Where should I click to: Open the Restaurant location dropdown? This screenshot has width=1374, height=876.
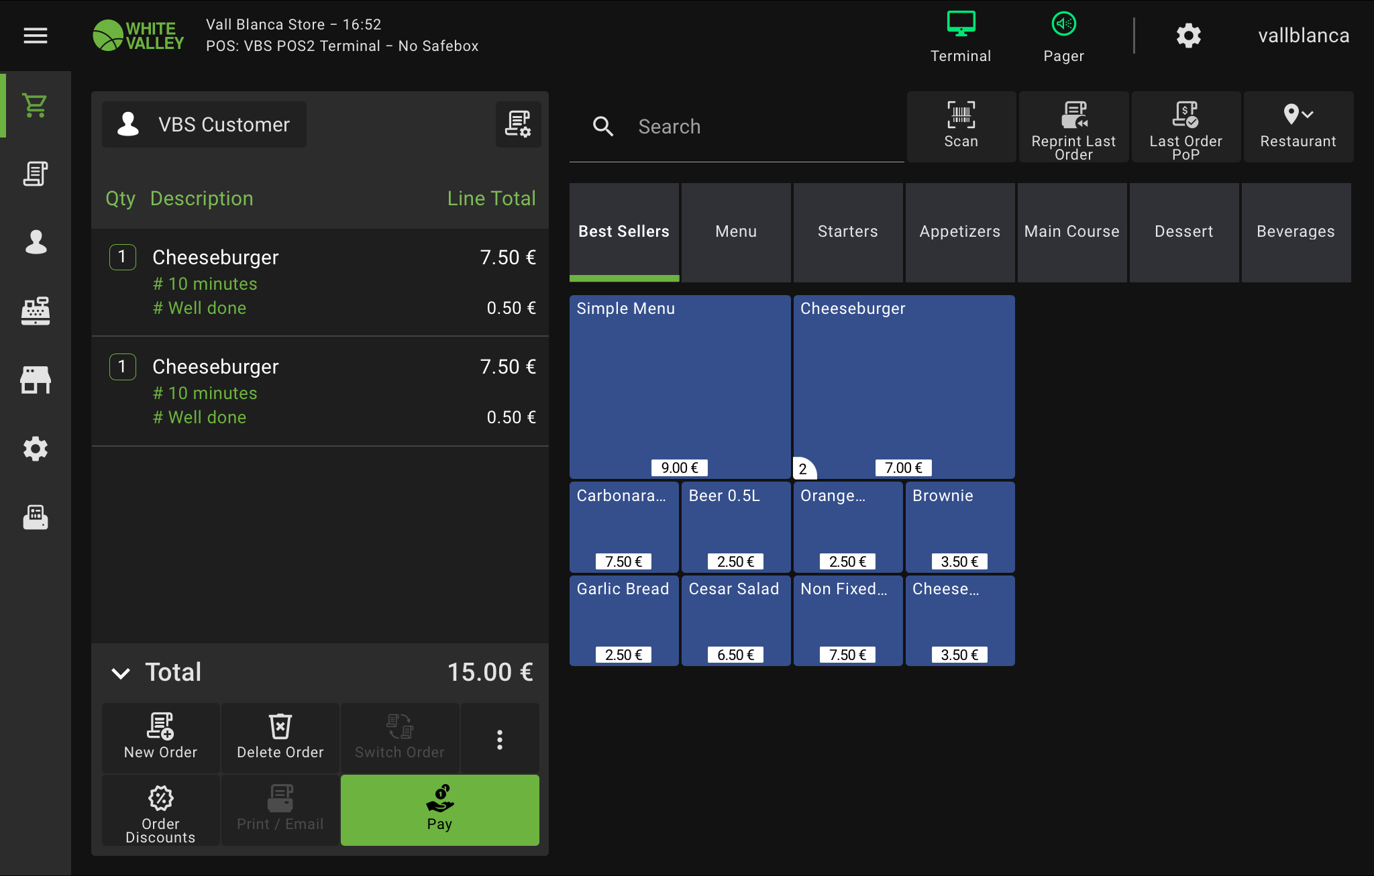click(x=1298, y=126)
